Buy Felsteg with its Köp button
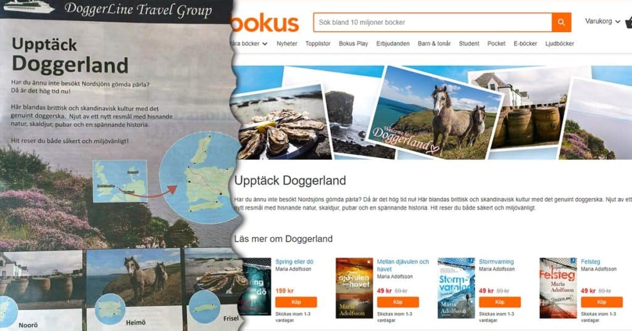The width and height of the screenshot is (632, 331). click(601, 302)
